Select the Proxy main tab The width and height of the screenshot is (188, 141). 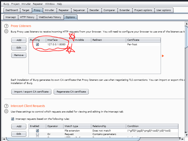[37, 10]
